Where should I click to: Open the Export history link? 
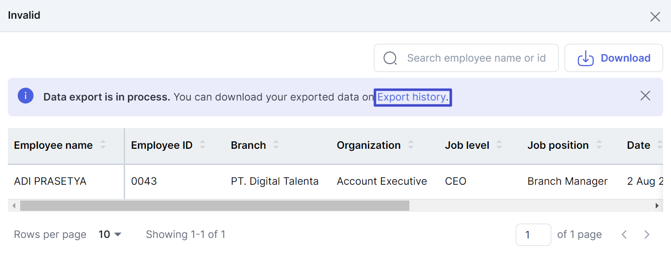pos(413,97)
